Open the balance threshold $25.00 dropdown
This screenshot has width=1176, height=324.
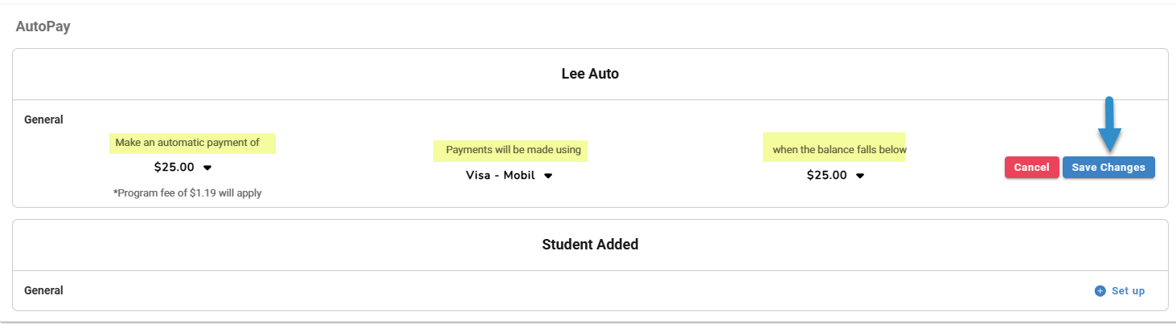point(827,176)
